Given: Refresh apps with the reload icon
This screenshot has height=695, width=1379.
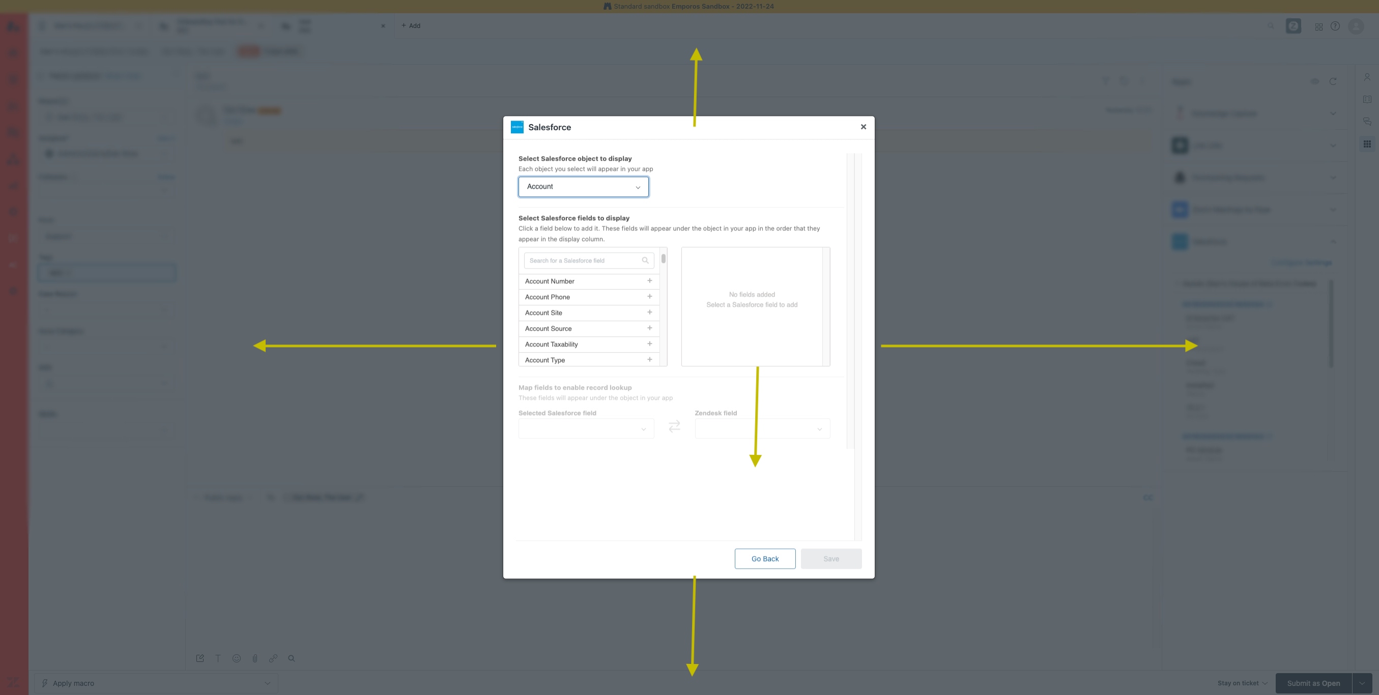Looking at the screenshot, I should pos(1333,81).
